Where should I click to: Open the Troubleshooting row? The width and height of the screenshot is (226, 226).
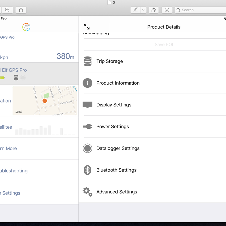39,171
